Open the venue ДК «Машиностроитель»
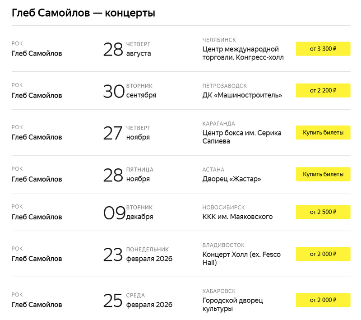Viewport: 361px width, 320px height. (x=242, y=95)
